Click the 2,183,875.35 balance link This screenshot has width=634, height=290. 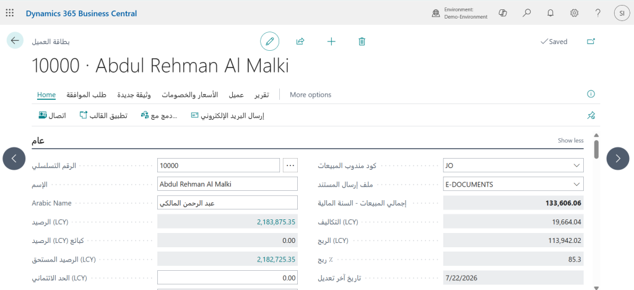[x=276, y=222]
